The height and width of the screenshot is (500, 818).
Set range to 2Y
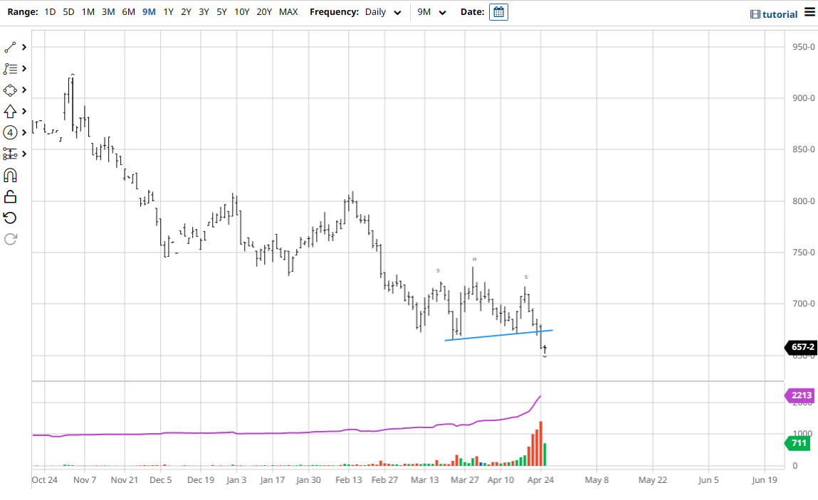(186, 12)
